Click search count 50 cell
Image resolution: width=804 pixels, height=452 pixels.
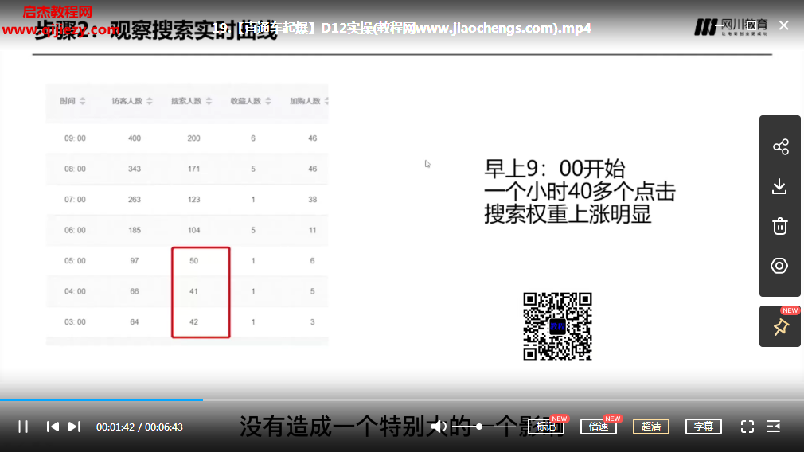pos(193,261)
